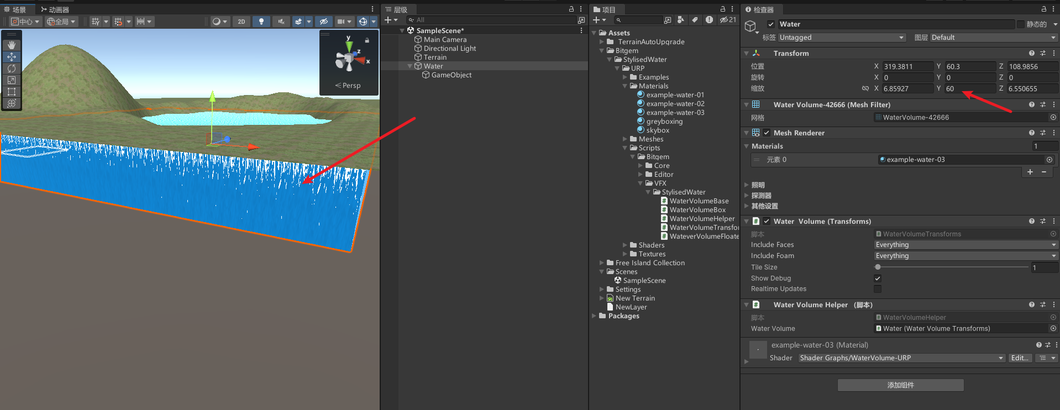Select the Rotate tool

(11, 69)
